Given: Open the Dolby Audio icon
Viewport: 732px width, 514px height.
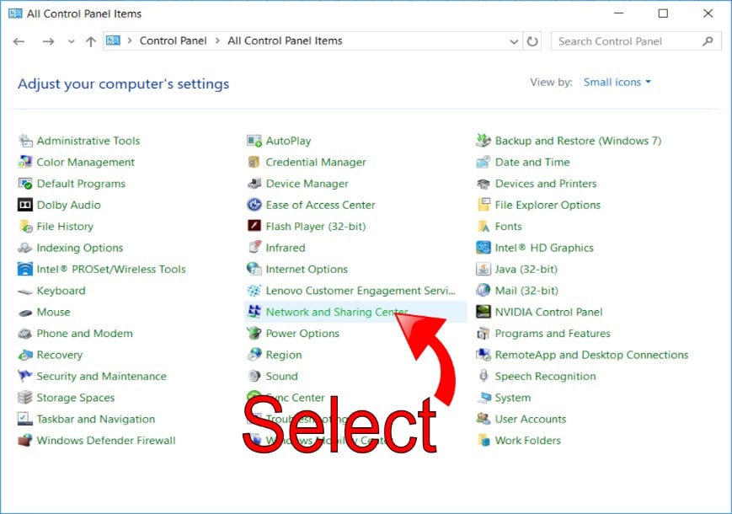Looking at the screenshot, I should (24, 205).
